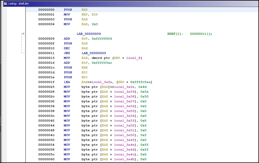Jump to LAB_00000009 operand in JNZ instruction

pyautogui.click(x=93, y=53)
